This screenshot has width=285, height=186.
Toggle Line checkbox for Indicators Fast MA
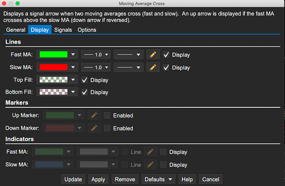pyautogui.click(x=124, y=152)
